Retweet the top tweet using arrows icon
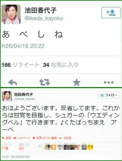Image resolution: width=122 pixels, height=161 pixels. point(44,82)
